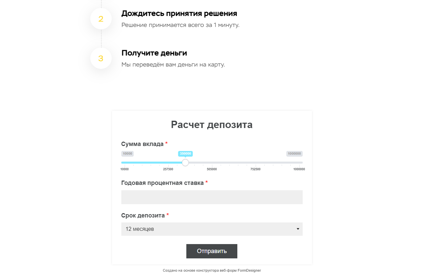The image size is (445, 276).
Task: Click the step 3 circle icon
Action: tap(101, 58)
